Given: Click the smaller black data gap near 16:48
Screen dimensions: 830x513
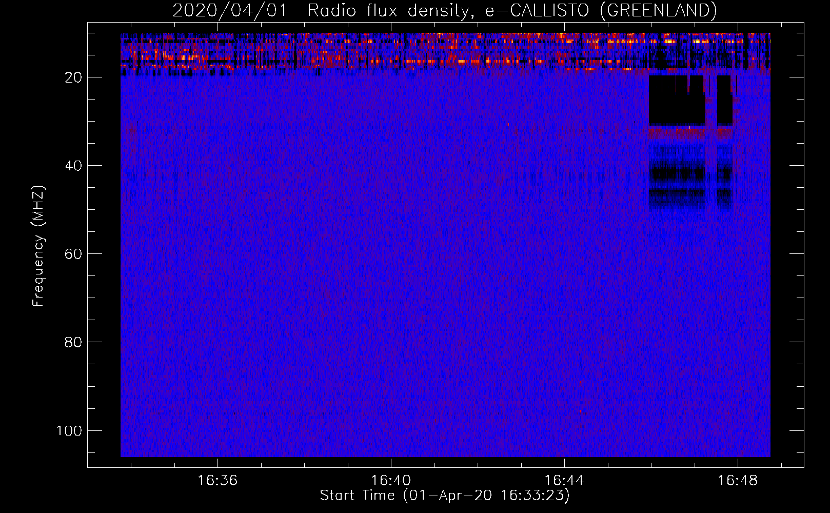Looking at the screenshot, I should 724,101.
